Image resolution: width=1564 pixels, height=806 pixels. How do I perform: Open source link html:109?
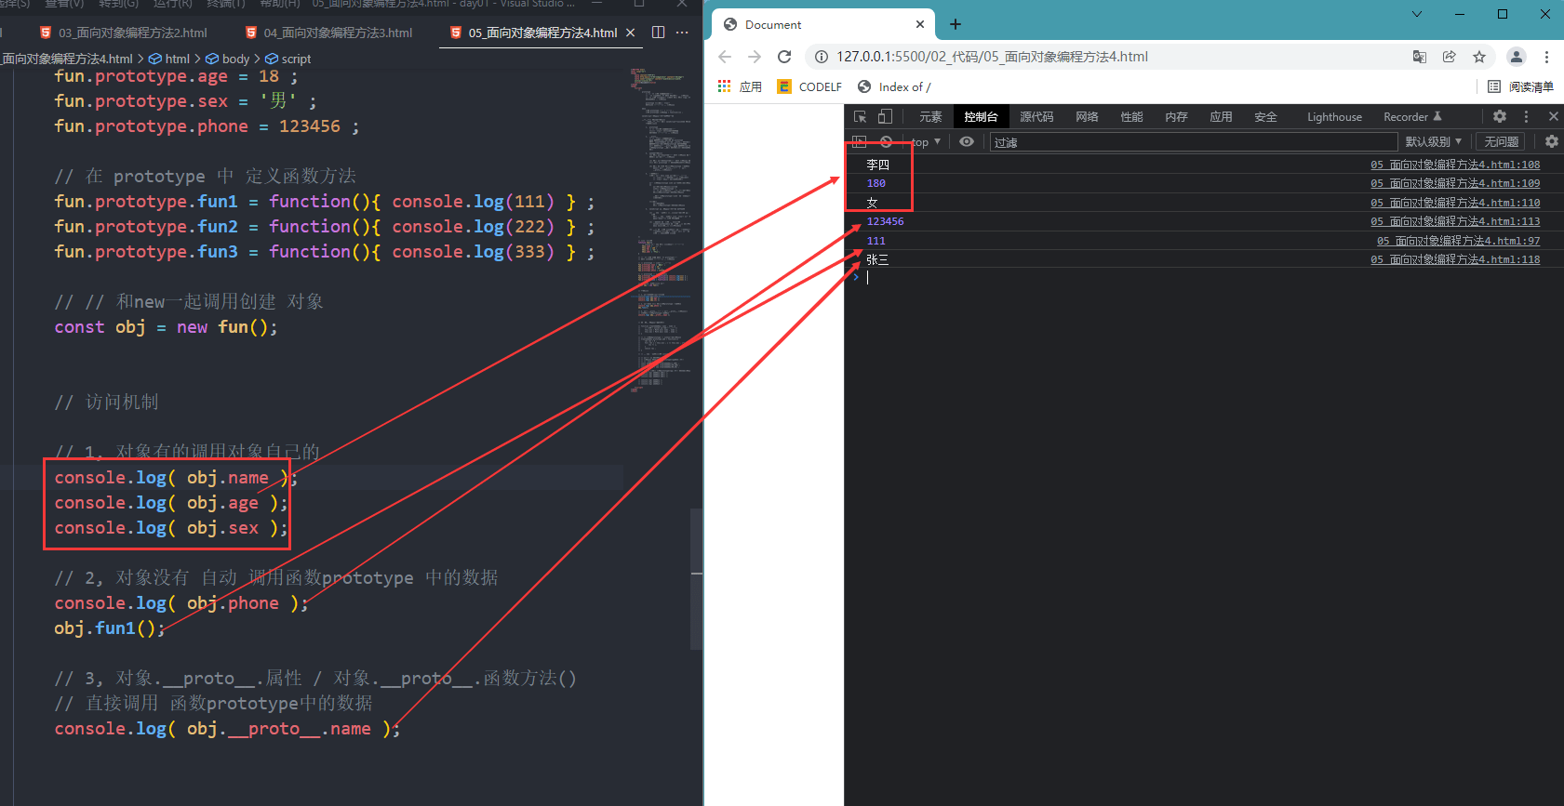click(1455, 183)
